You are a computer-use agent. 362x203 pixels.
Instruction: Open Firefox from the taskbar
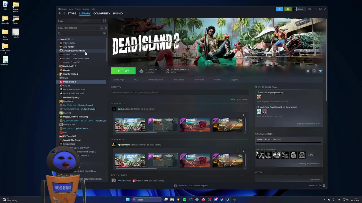click(x=203, y=200)
